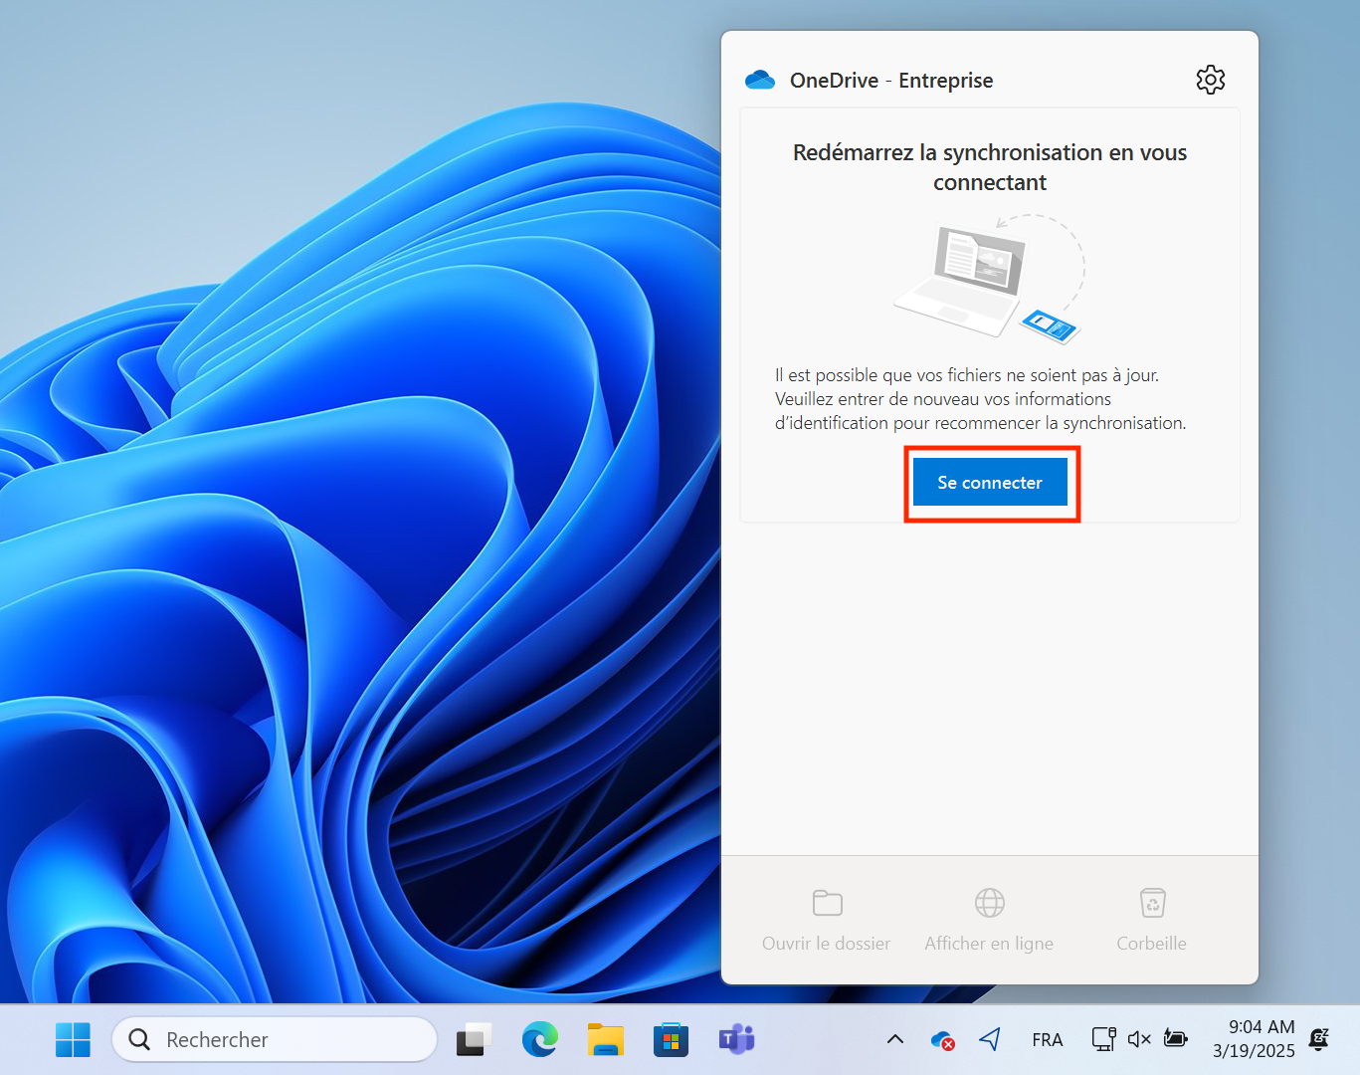
Task: Open Microsoft Teams from the taskbar
Action: coord(736,1040)
